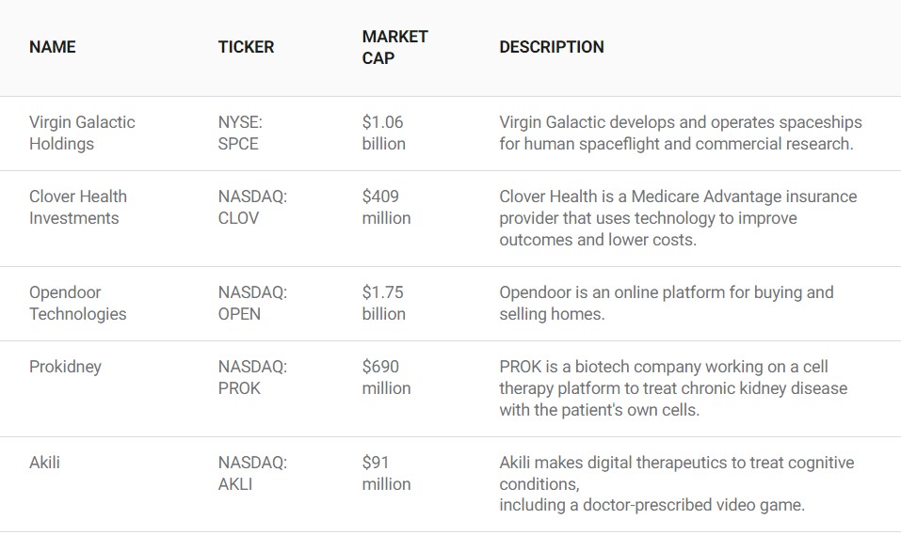Click the $409 million market cap value
The width and height of the screenshot is (901, 535).
(386, 207)
